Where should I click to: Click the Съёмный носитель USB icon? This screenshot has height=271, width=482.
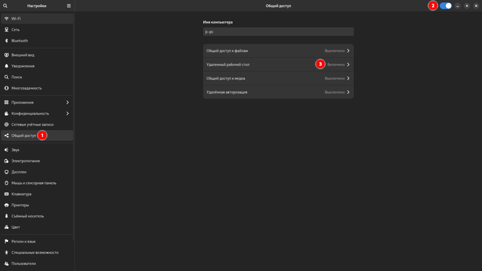pyautogui.click(x=6, y=216)
